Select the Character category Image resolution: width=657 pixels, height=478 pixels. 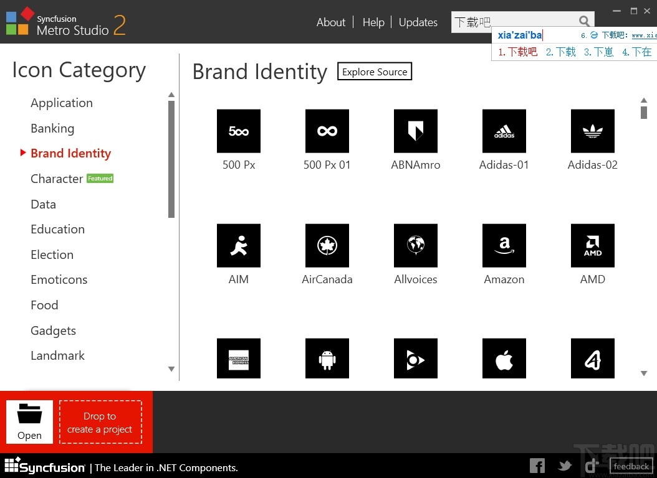coord(57,179)
